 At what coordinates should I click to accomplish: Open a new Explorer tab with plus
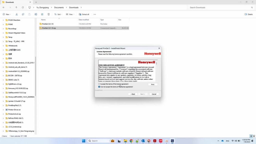coord(36,2)
